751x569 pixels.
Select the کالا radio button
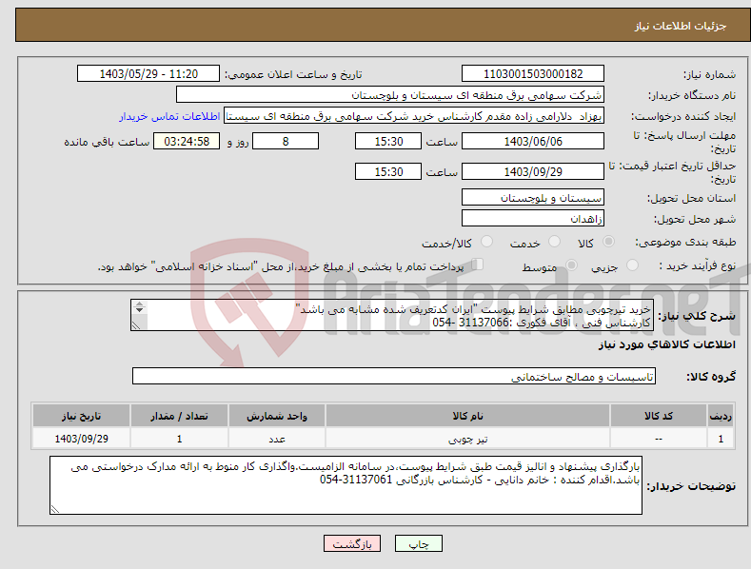[x=608, y=242]
